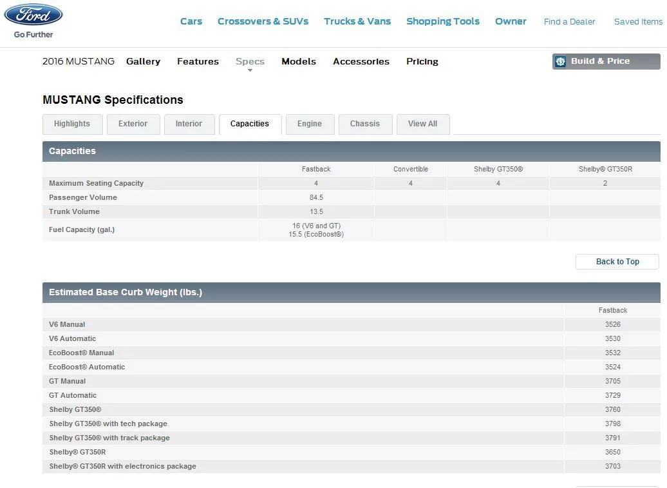Viewport: 667px width, 488px height.
Task: Open the Mustang Features section
Action: (x=198, y=61)
